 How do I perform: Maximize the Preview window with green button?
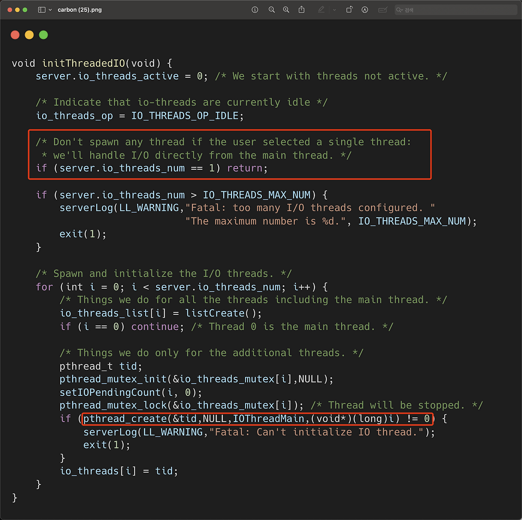(x=25, y=10)
